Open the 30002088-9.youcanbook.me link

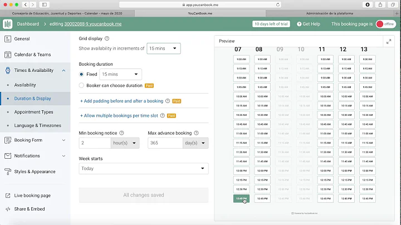93,24
